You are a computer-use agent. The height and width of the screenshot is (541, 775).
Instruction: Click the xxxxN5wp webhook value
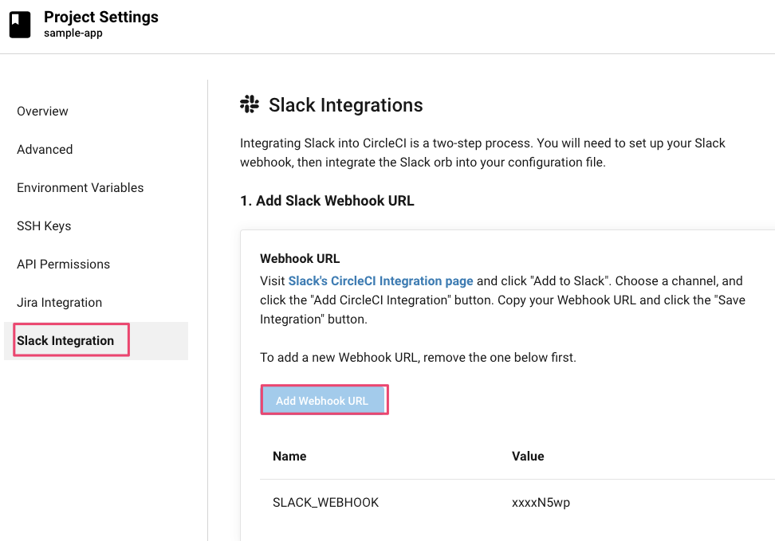click(541, 503)
